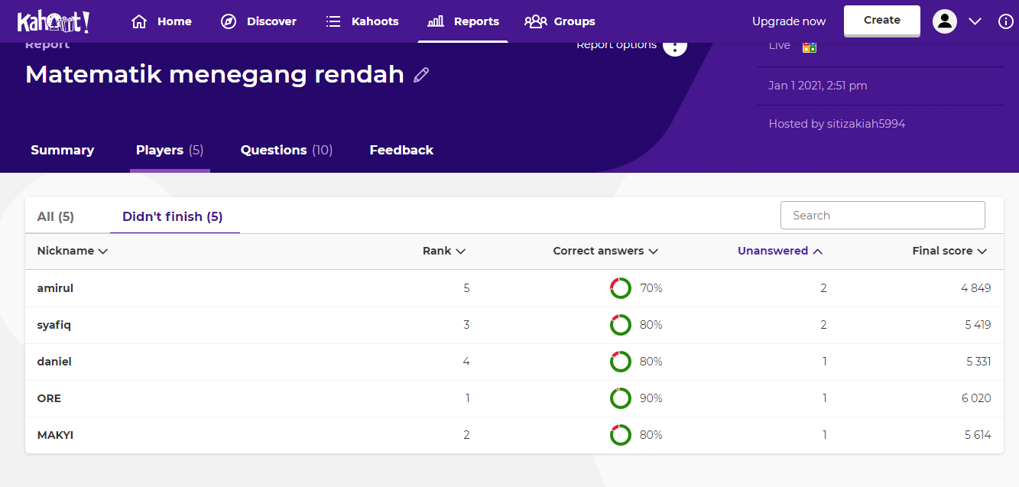This screenshot has height=487, width=1019.
Task: Click amirul's final score 4 849
Action: 976,288
